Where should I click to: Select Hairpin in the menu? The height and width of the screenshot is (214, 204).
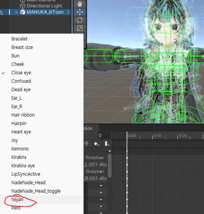[19, 123]
